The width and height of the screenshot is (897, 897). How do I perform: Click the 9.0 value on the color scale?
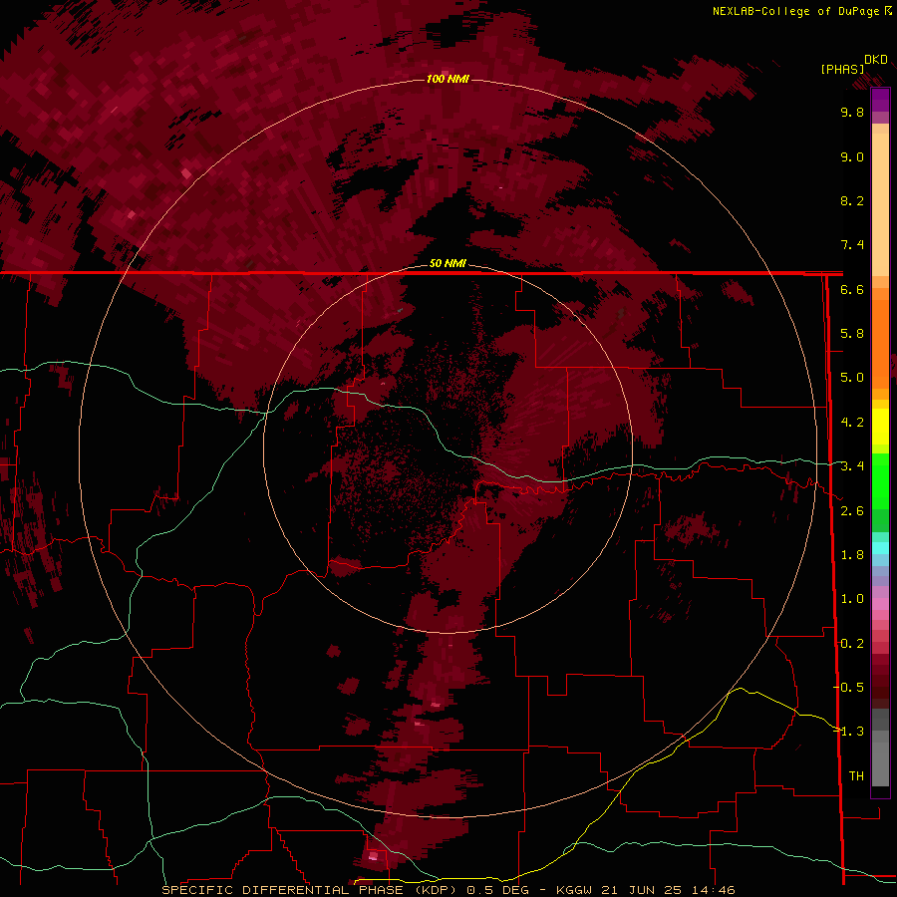(852, 156)
